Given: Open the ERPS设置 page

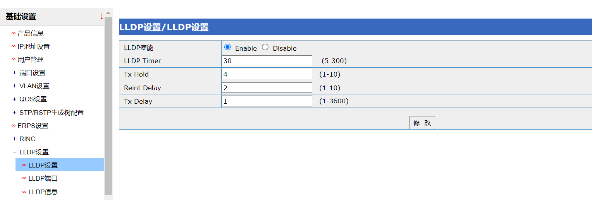Looking at the screenshot, I should (33, 126).
